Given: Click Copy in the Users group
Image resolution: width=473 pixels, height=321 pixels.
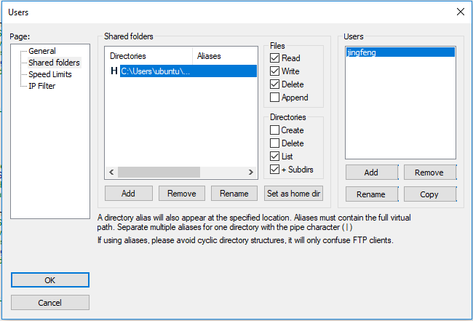Looking at the screenshot, I should coord(430,194).
